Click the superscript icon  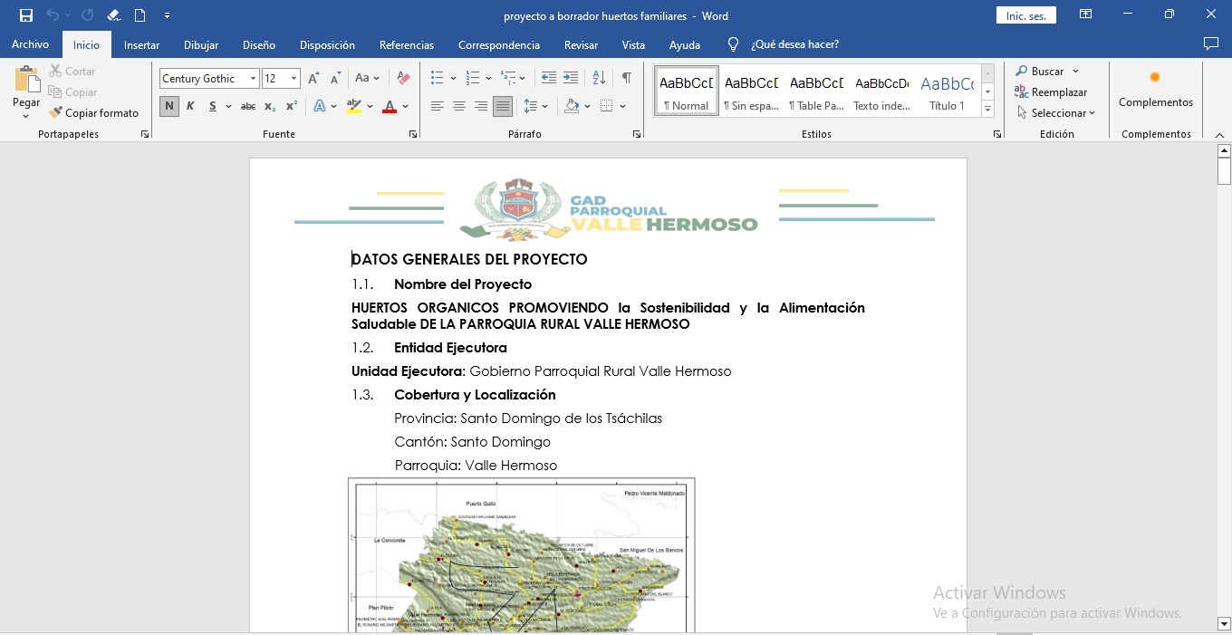292,107
